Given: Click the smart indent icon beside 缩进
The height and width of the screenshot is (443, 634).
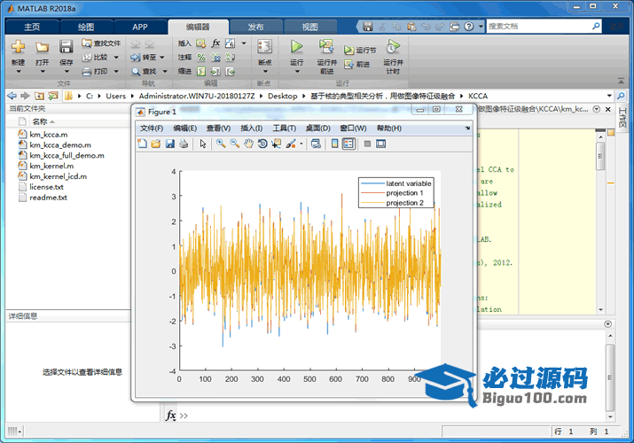Looking at the screenshot, I should coord(201,72).
